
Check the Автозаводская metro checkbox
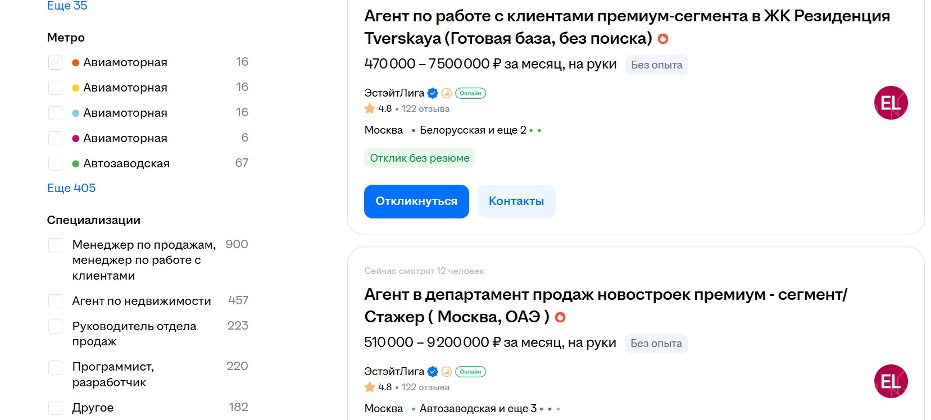(x=55, y=163)
